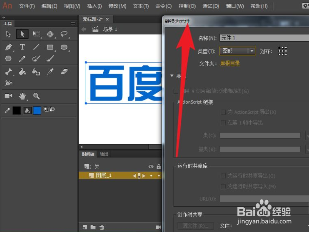Select the Pen tool
This screenshot has height=232, width=309.
click(x=9, y=47)
